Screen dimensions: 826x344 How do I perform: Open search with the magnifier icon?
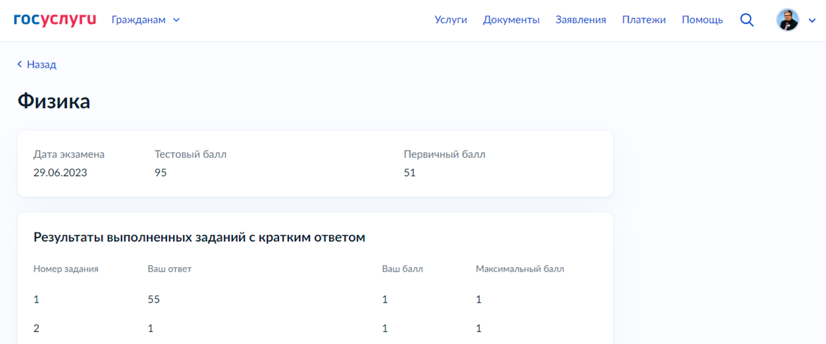point(746,20)
